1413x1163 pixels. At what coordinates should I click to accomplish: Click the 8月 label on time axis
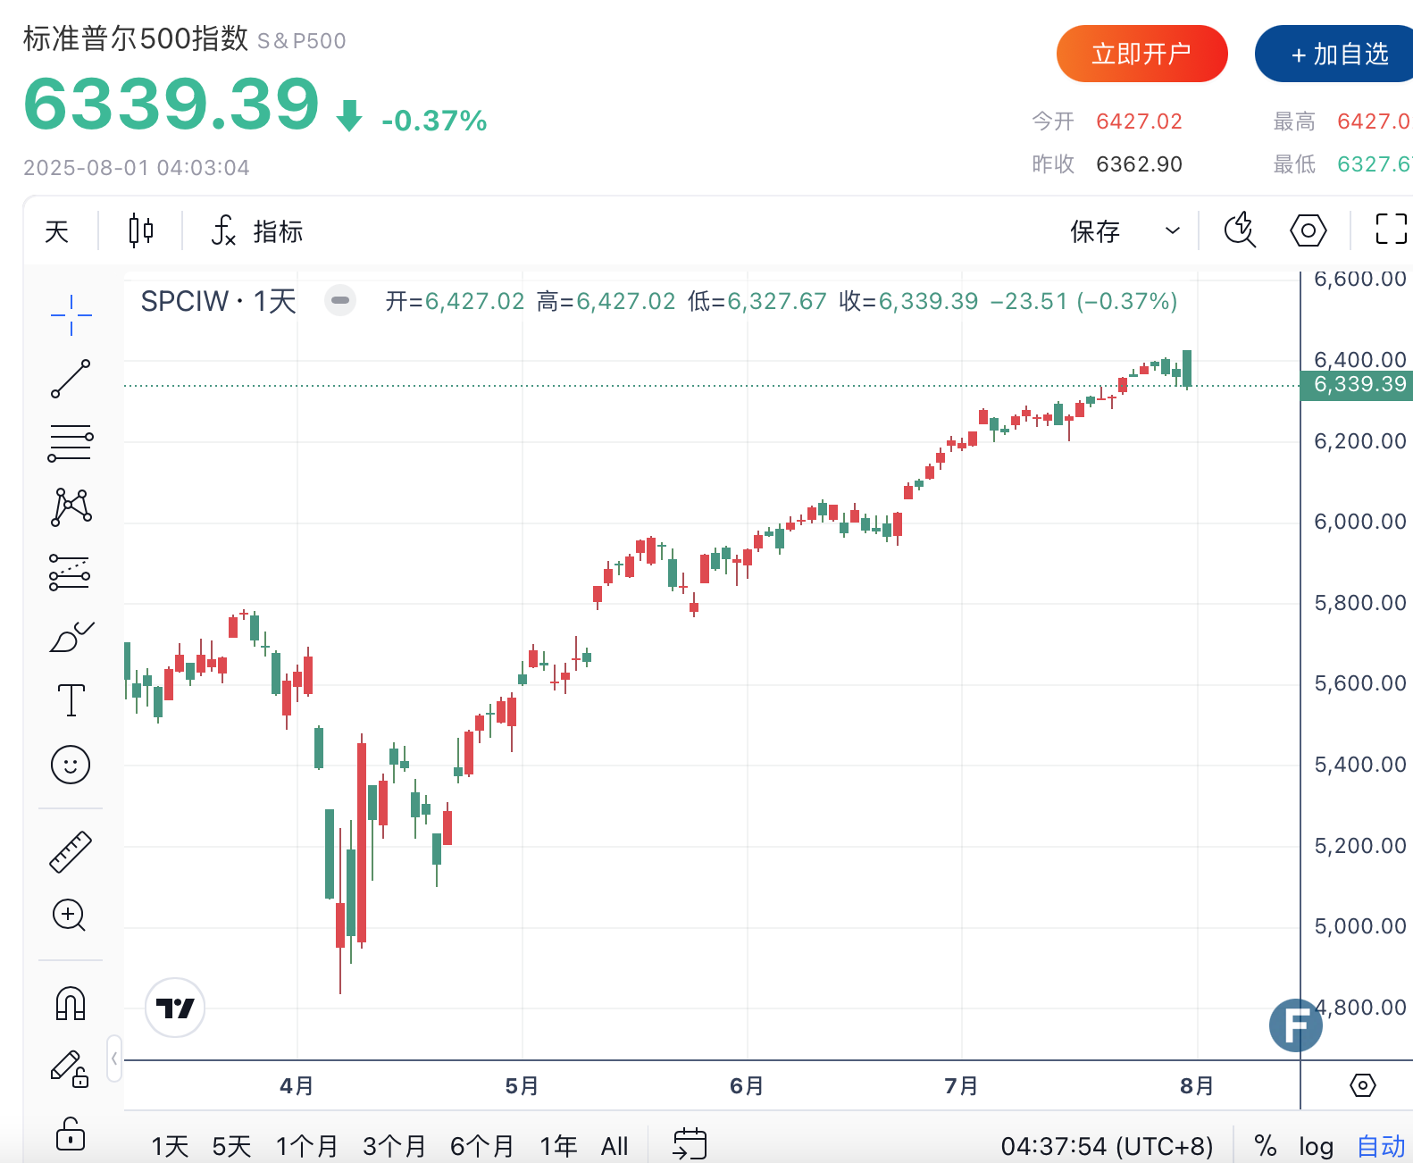(x=1197, y=1085)
